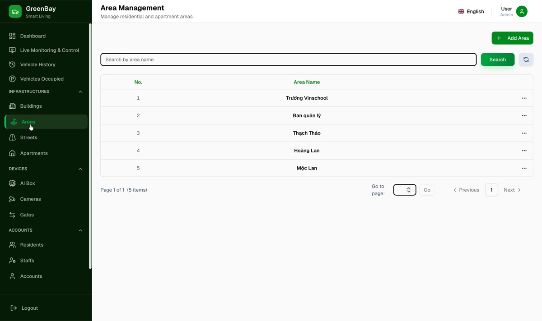
Task: Click the plus icon on Add Area
Action: (499, 38)
